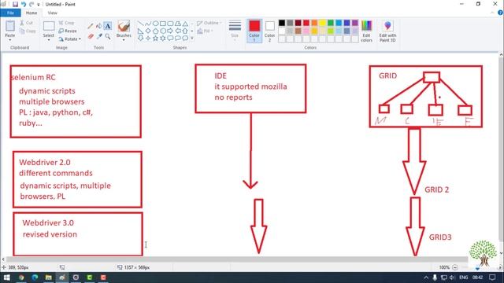Choose the Rectangle shape

click(163, 24)
